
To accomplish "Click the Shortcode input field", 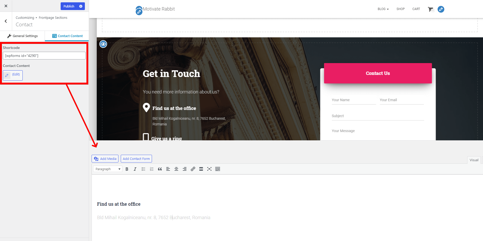I will [x=44, y=56].
